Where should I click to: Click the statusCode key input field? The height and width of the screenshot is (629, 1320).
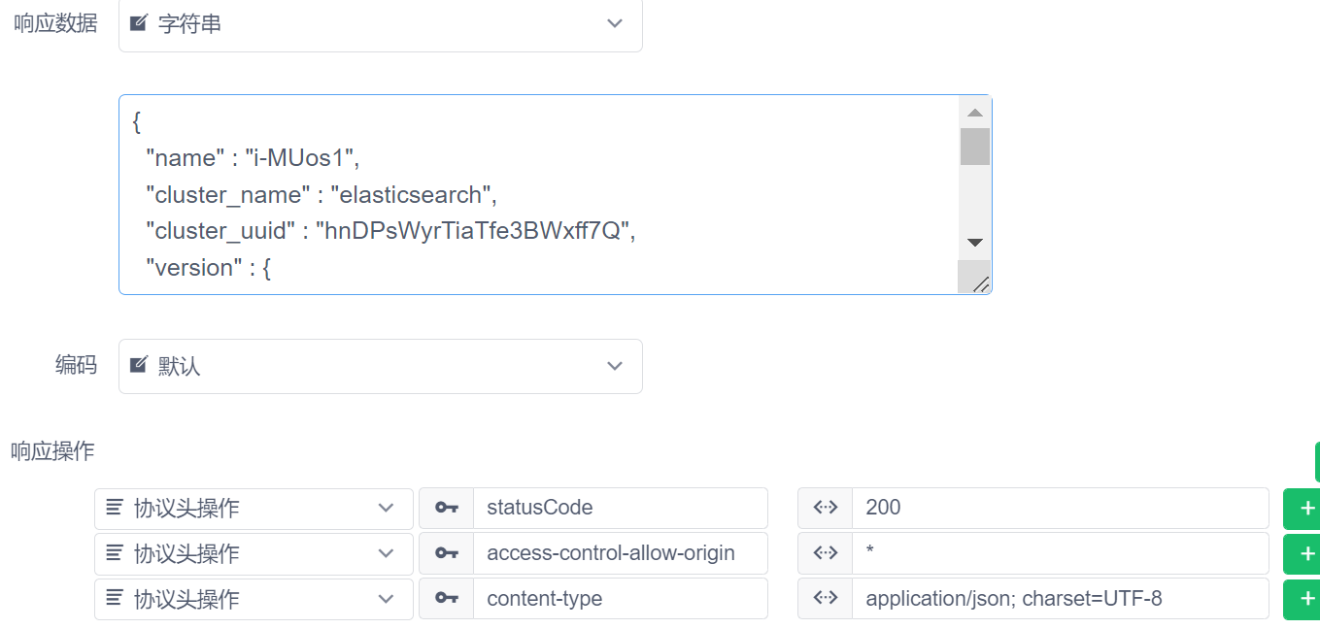(x=620, y=508)
